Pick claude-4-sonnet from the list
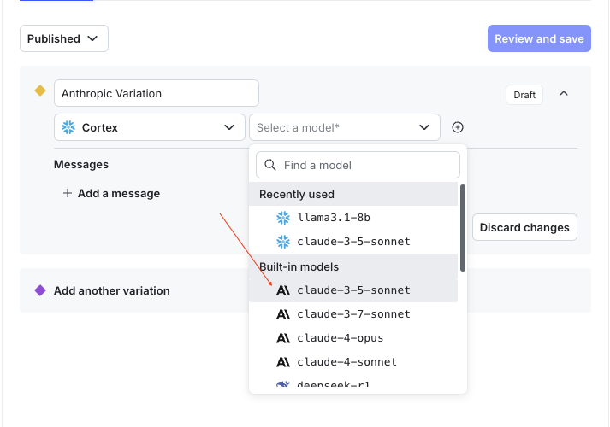Viewport: 610px width, 427px height. pyautogui.click(x=346, y=362)
